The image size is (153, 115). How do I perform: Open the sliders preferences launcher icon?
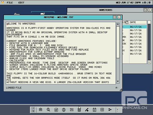click(x=110, y=110)
